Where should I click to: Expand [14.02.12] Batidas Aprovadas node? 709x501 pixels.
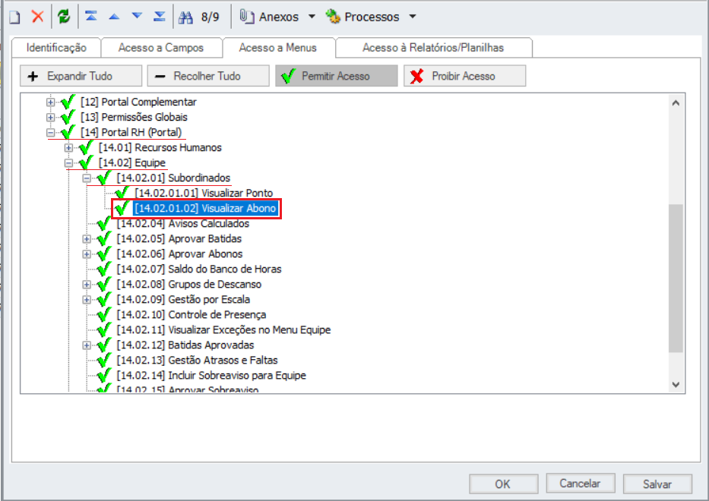pos(87,345)
